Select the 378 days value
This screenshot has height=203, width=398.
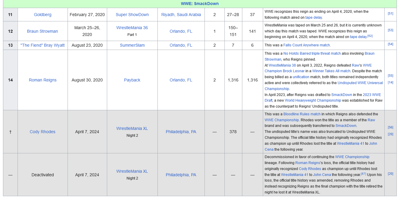pyautogui.click(x=233, y=132)
